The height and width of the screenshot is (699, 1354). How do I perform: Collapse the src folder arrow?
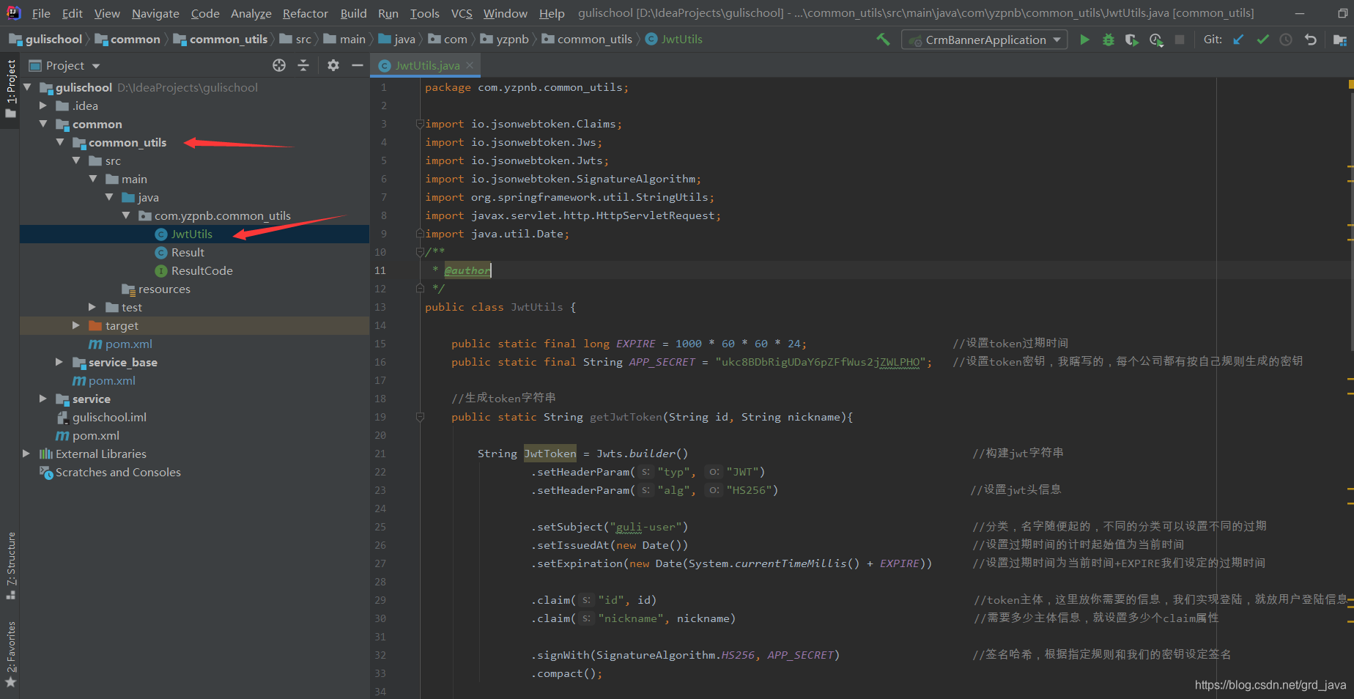coord(76,160)
